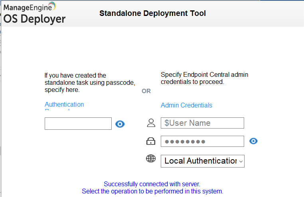Image resolution: width=304 pixels, height=197 pixels.
Task: Reveal the admin password using eye icon
Action: click(x=253, y=141)
